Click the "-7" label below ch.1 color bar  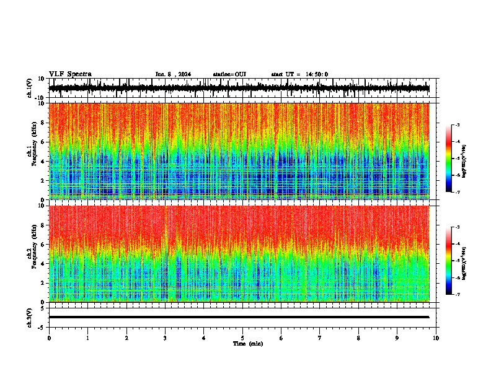point(458,192)
